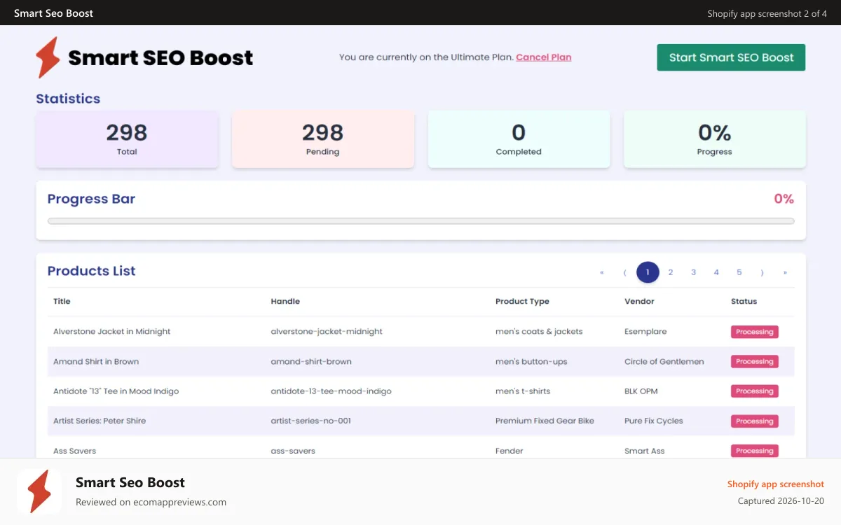Screen dimensions: 841x525
Task: Start Smart SEO Boost
Action: click(x=731, y=57)
